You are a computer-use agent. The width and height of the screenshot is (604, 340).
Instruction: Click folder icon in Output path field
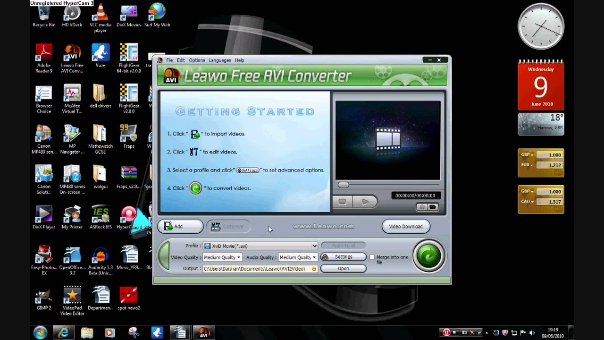click(x=314, y=269)
